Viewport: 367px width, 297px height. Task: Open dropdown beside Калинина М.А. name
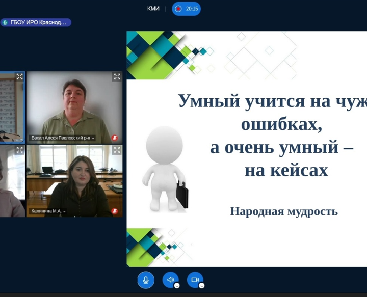point(64,211)
